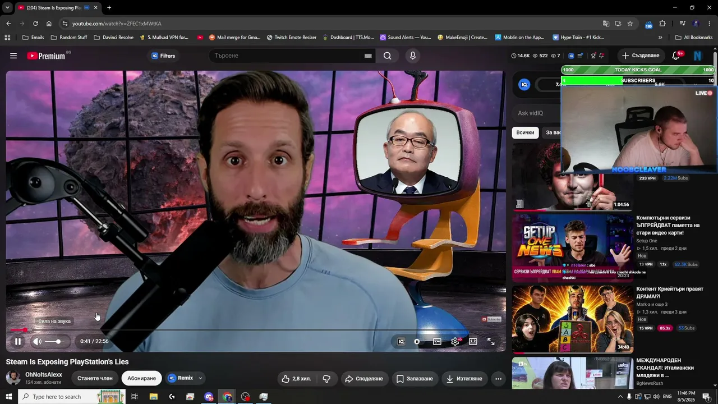Open the Chrome extensions puzzle icon

[x=662, y=24]
